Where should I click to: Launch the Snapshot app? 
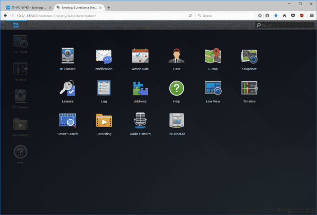click(249, 57)
